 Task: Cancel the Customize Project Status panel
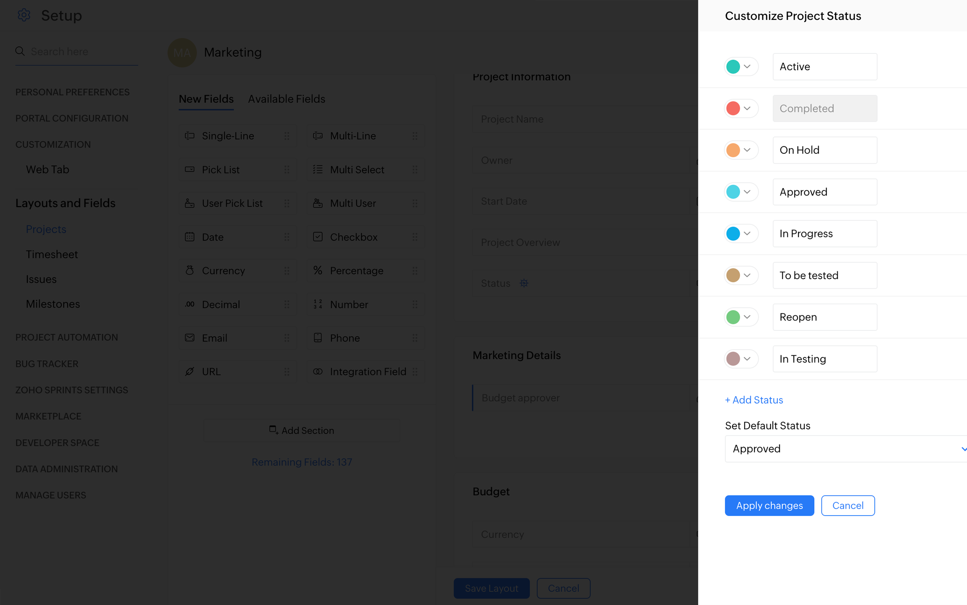point(848,505)
